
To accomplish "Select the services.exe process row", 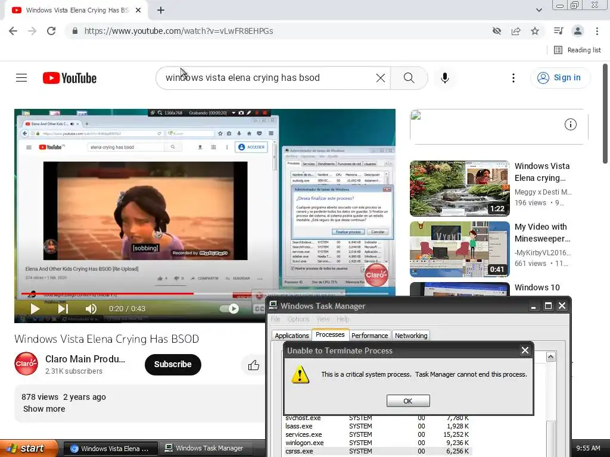I will click(377, 434).
